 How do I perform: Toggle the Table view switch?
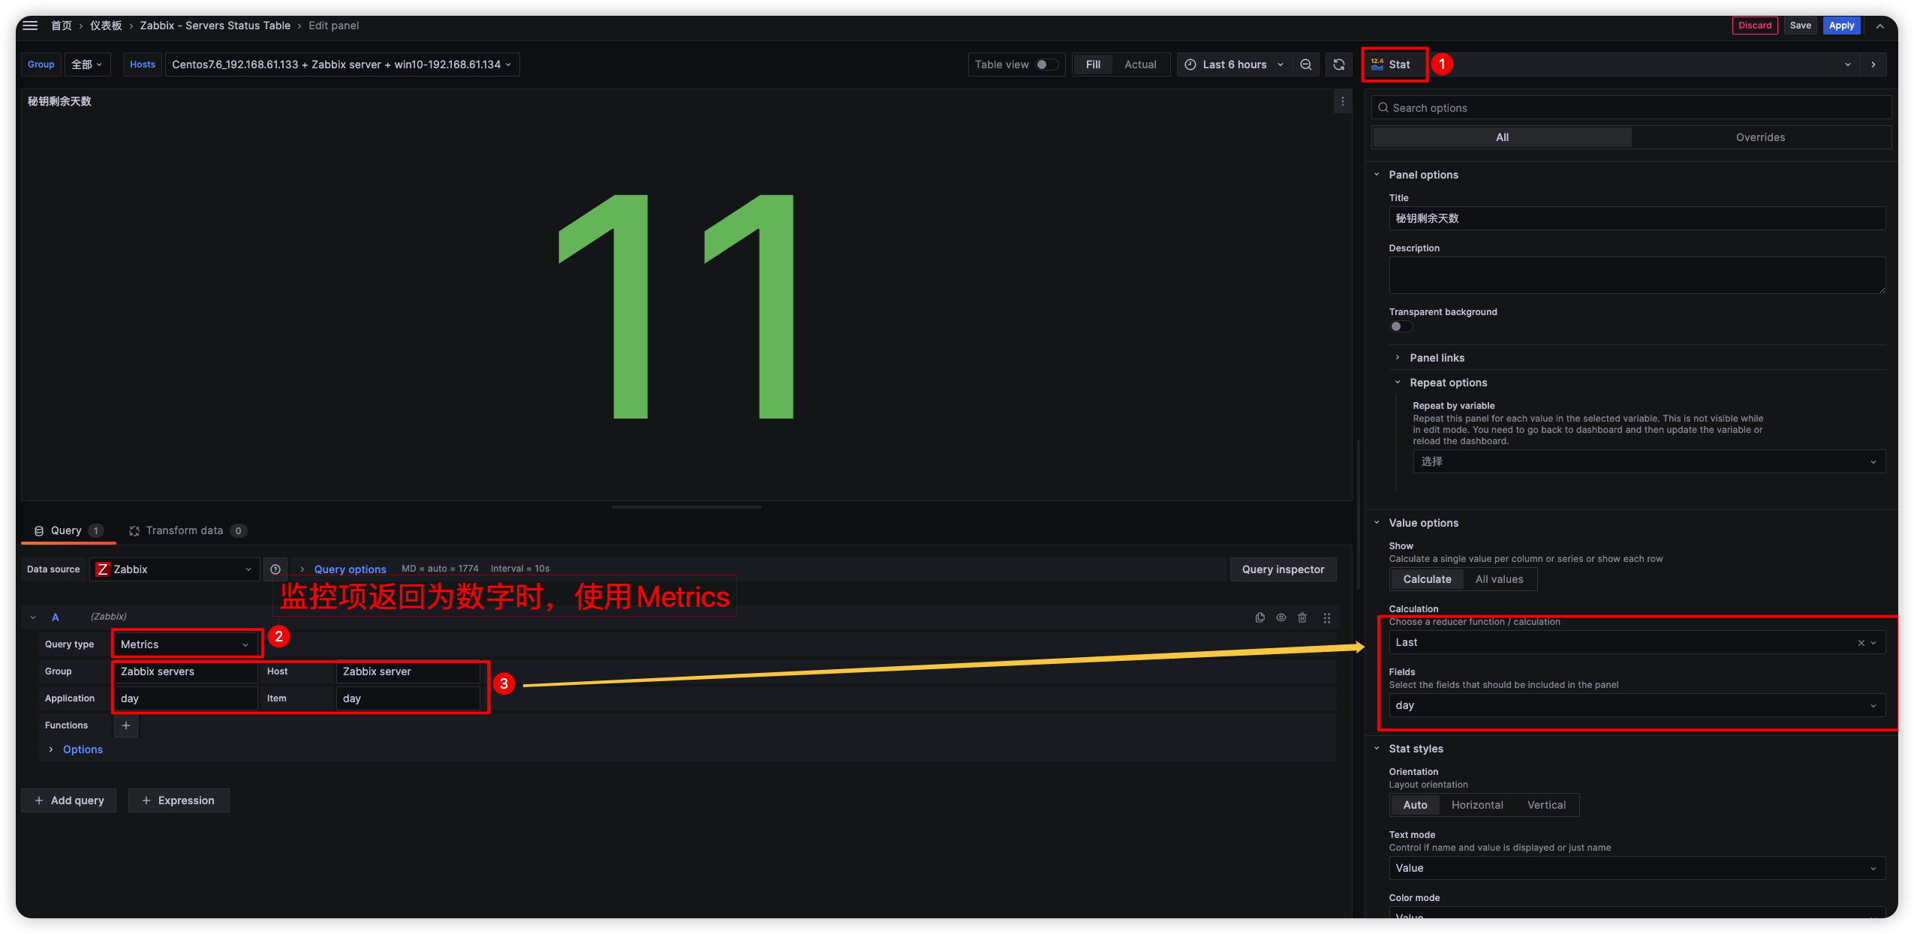click(1046, 65)
